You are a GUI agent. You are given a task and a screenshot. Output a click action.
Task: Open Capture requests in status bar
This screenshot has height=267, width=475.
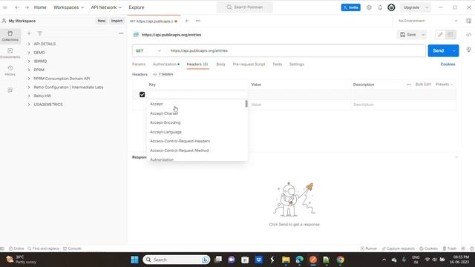click(398, 248)
